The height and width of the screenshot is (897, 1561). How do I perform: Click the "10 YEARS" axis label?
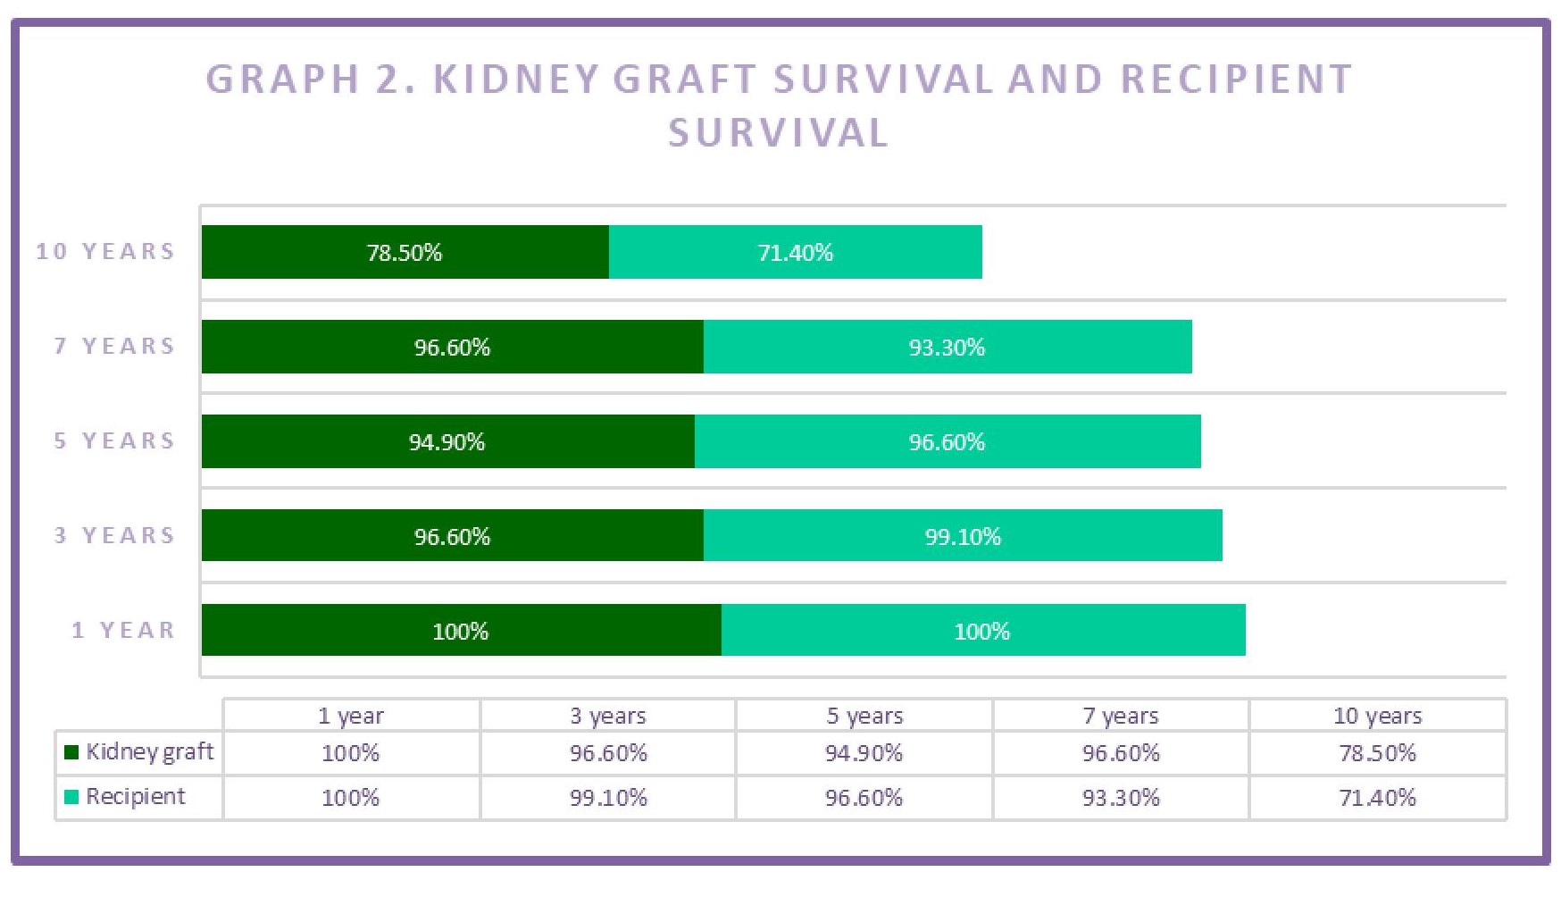pos(105,252)
